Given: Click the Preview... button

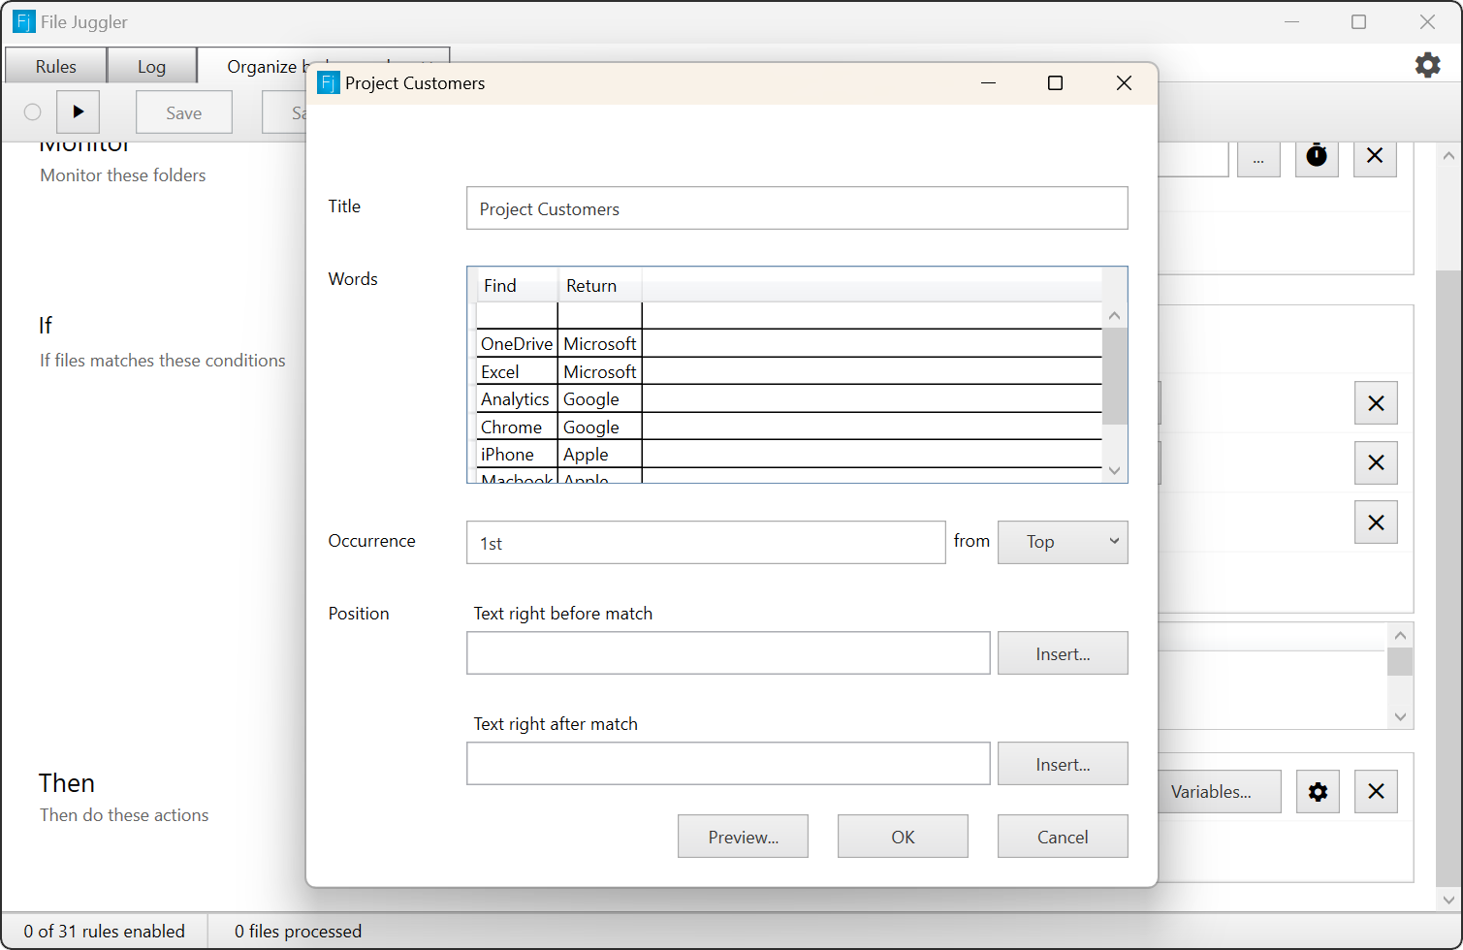Looking at the screenshot, I should 743,837.
